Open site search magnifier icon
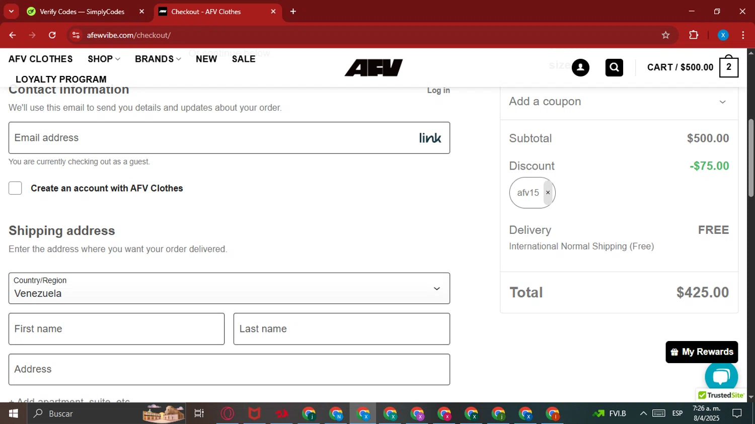 point(614,67)
